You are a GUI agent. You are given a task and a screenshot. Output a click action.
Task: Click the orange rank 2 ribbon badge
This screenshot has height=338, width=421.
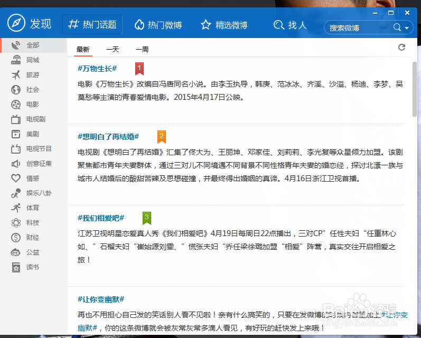[161, 137]
